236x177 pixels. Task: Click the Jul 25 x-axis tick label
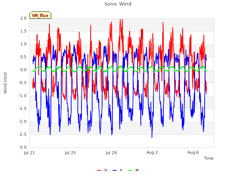tap(70, 153)
